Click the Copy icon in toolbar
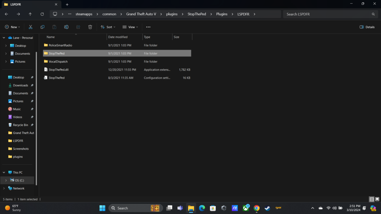Viewport: 381px width, 214px height. (42, 27)
